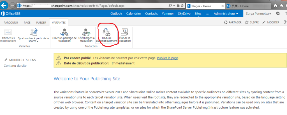Open the browser favorites star
Viewport: 287px width, 115px height.
pos(281,6)
